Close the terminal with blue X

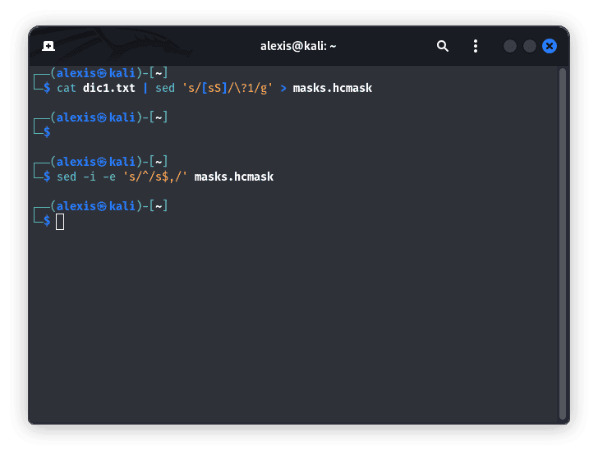coord(550,46)
